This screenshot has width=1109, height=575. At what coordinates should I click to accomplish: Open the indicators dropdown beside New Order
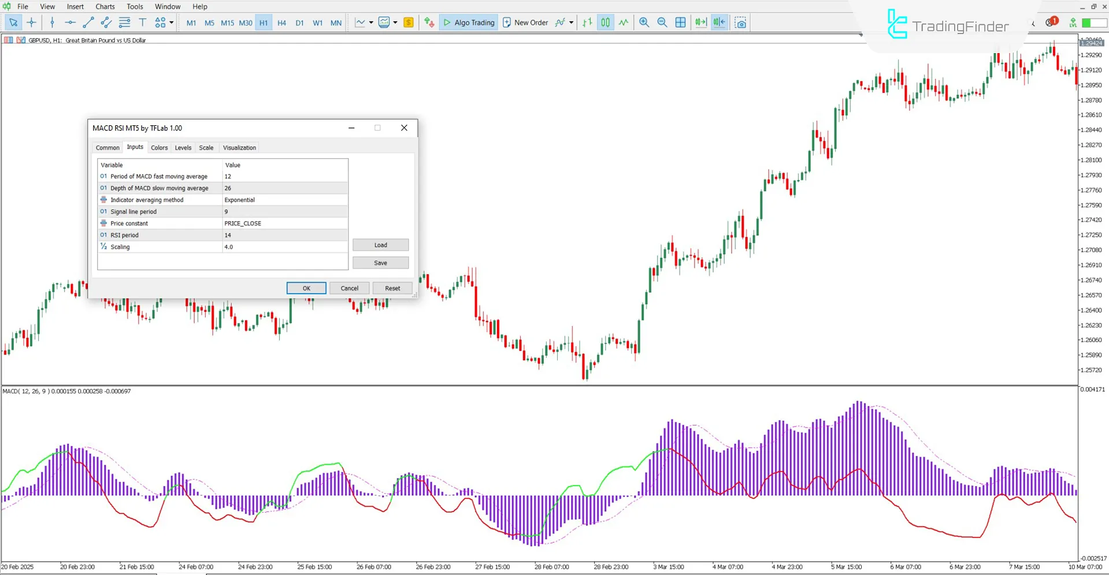pos(570,23)
